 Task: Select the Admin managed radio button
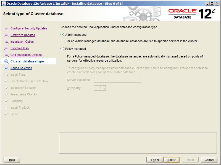pyautogui.click(x=62, y=35)
